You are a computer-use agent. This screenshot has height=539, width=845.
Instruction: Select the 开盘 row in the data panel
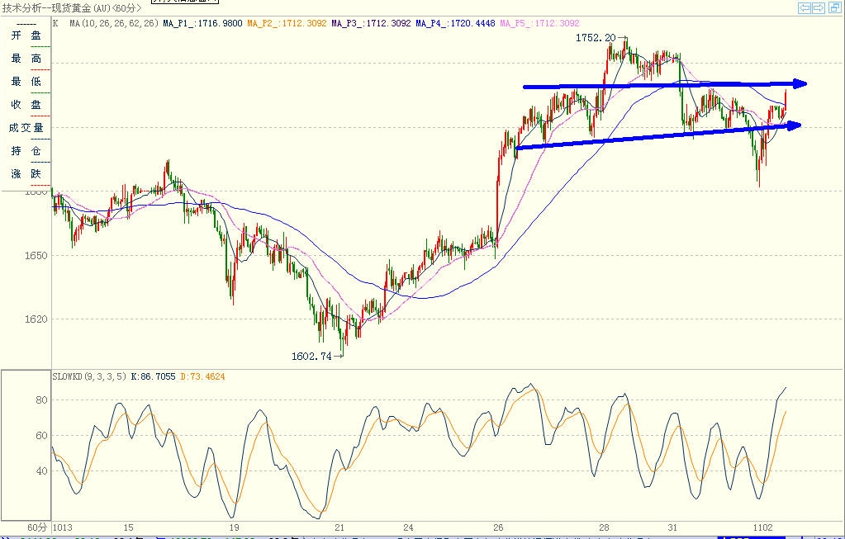(x=26, y=35)
